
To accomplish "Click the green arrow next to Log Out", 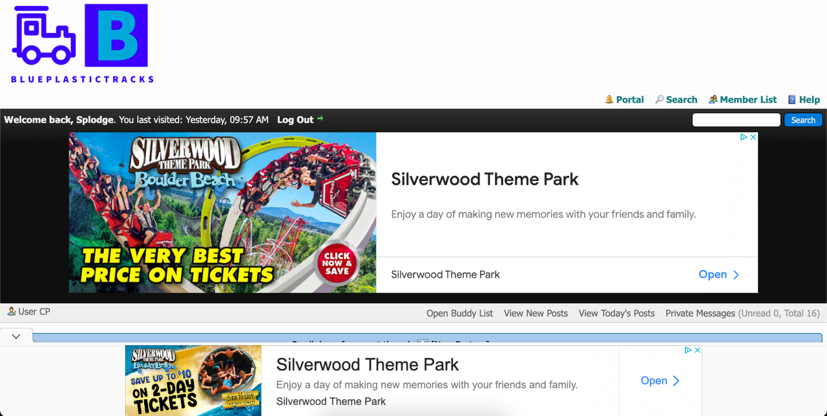I will (320, 119).
